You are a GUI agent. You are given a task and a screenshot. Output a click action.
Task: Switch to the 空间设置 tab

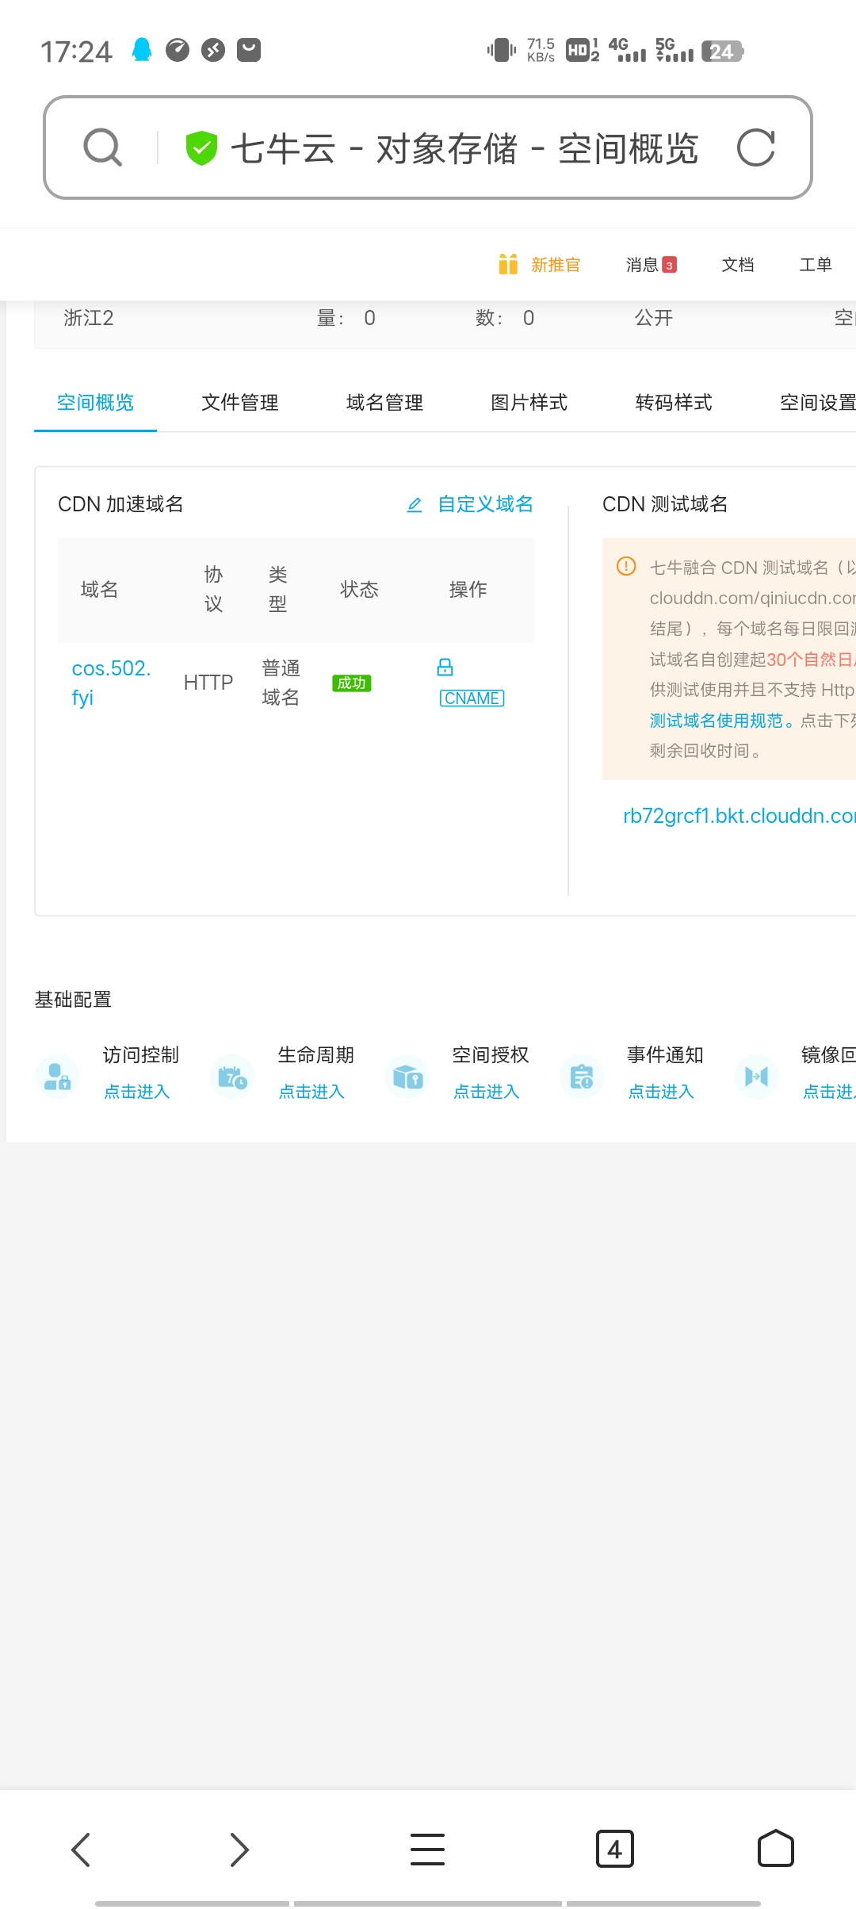[x=817, y=403]
